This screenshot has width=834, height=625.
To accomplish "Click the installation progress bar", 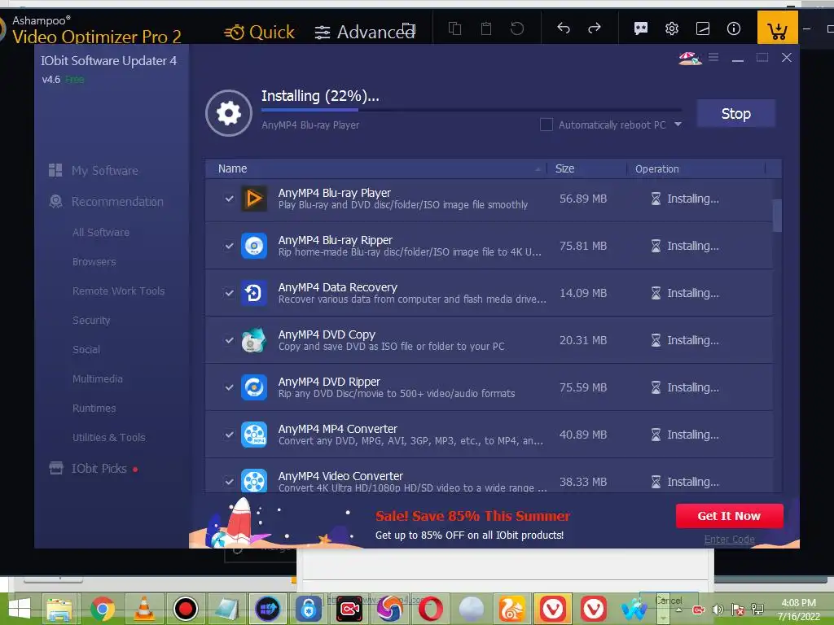I will pyautogui.click(x=472, y=110).
